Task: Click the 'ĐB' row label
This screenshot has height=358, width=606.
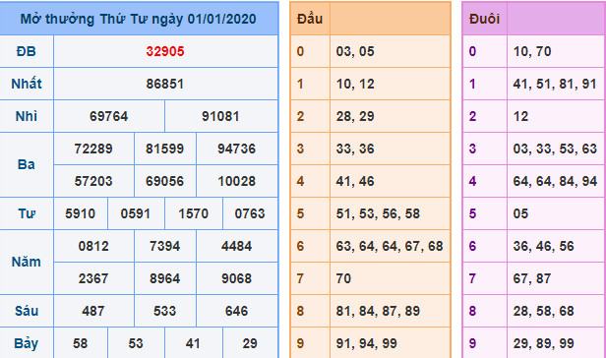Action: point(27,51)
